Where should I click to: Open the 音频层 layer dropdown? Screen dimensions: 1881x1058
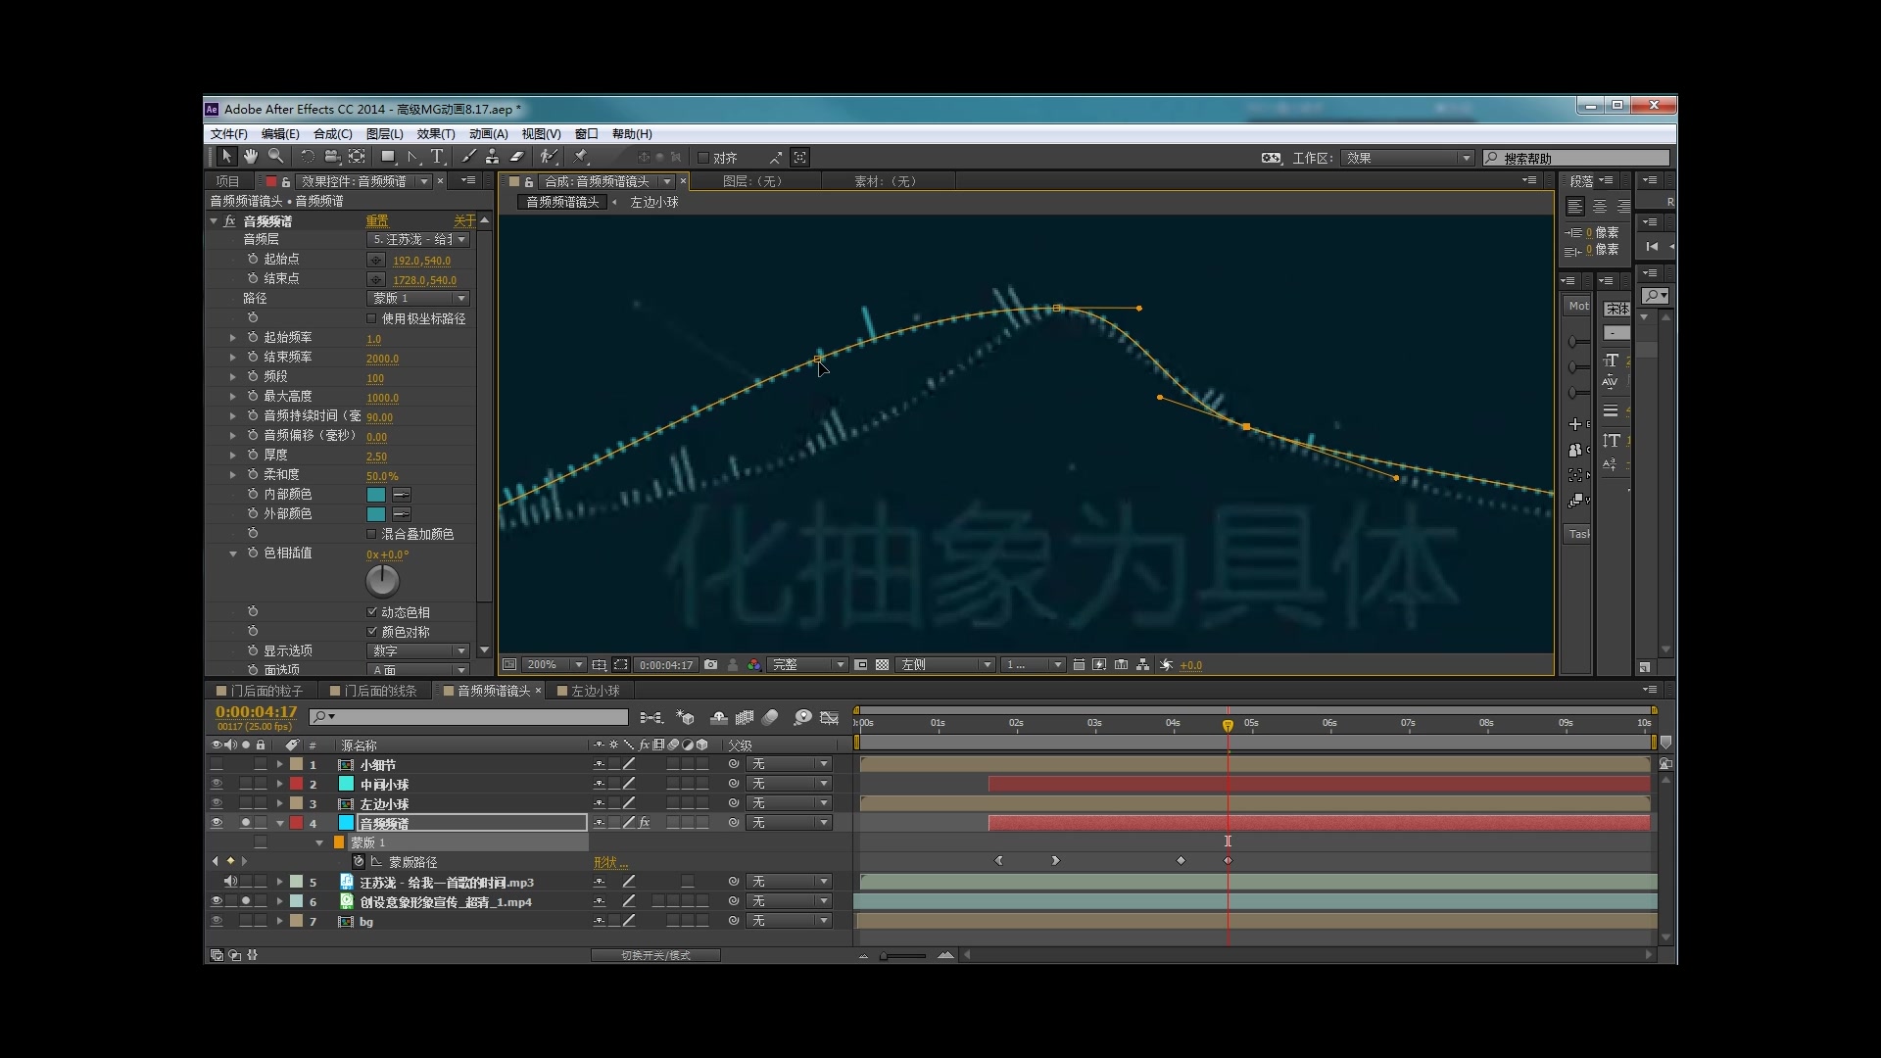point(419,239)
